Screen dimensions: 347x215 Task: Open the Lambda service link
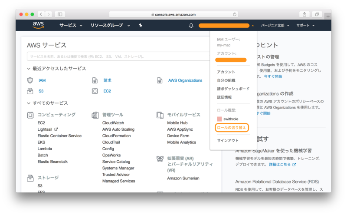coord(45,149)
